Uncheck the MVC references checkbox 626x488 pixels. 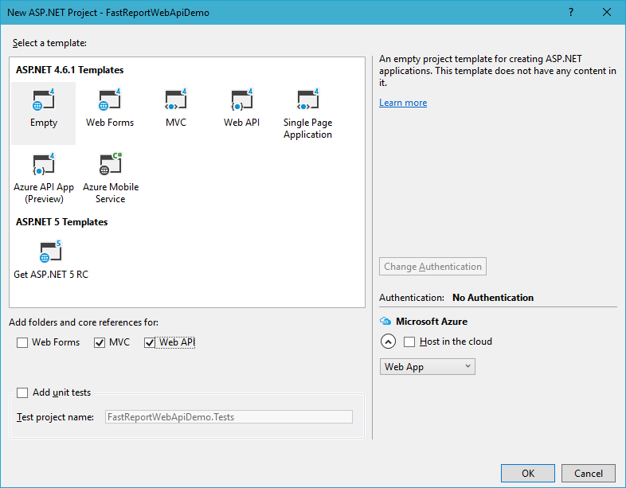100,343
